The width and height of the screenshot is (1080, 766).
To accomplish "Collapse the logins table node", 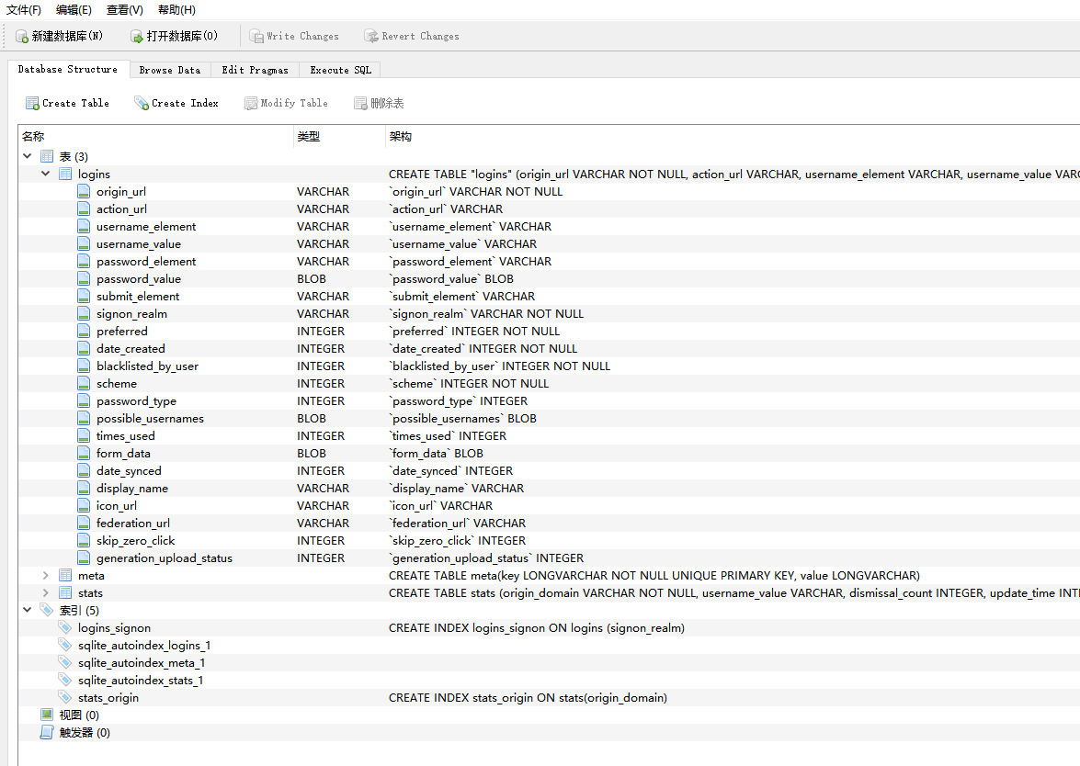I will point(46,174).
